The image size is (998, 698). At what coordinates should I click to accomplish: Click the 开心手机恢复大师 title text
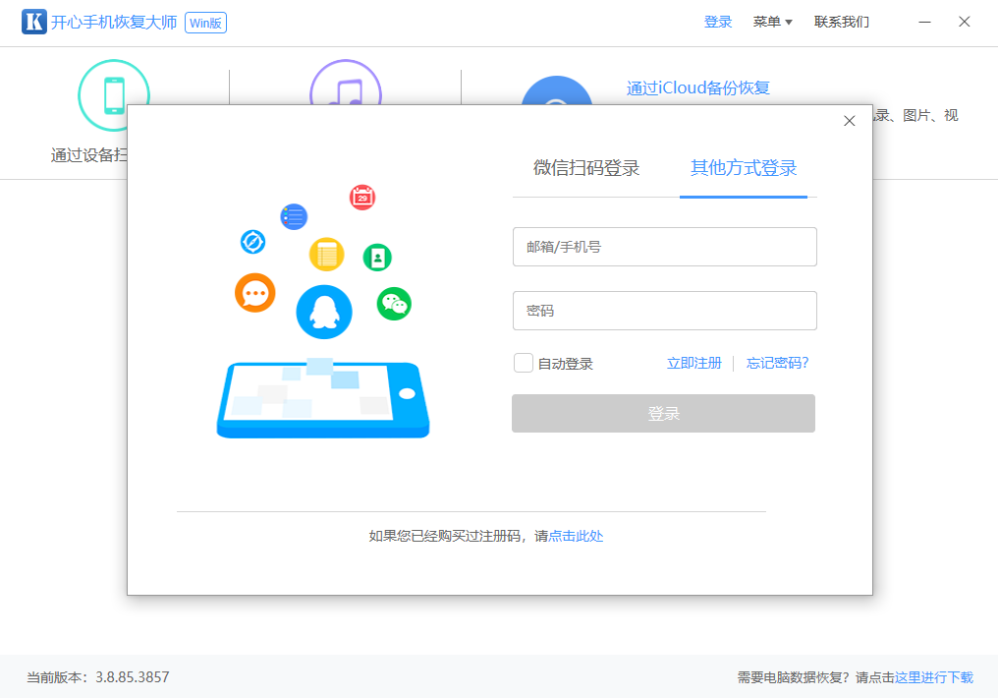(x=114, y=23)
